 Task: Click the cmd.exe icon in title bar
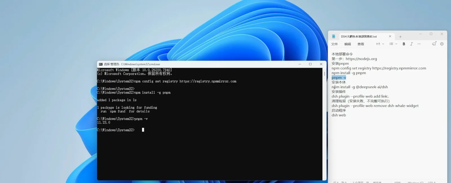click(101, 64)
